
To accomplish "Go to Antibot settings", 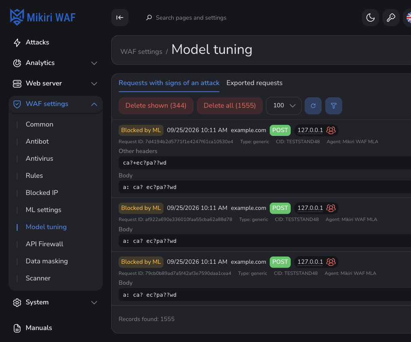I will click(x=37, y=142).
